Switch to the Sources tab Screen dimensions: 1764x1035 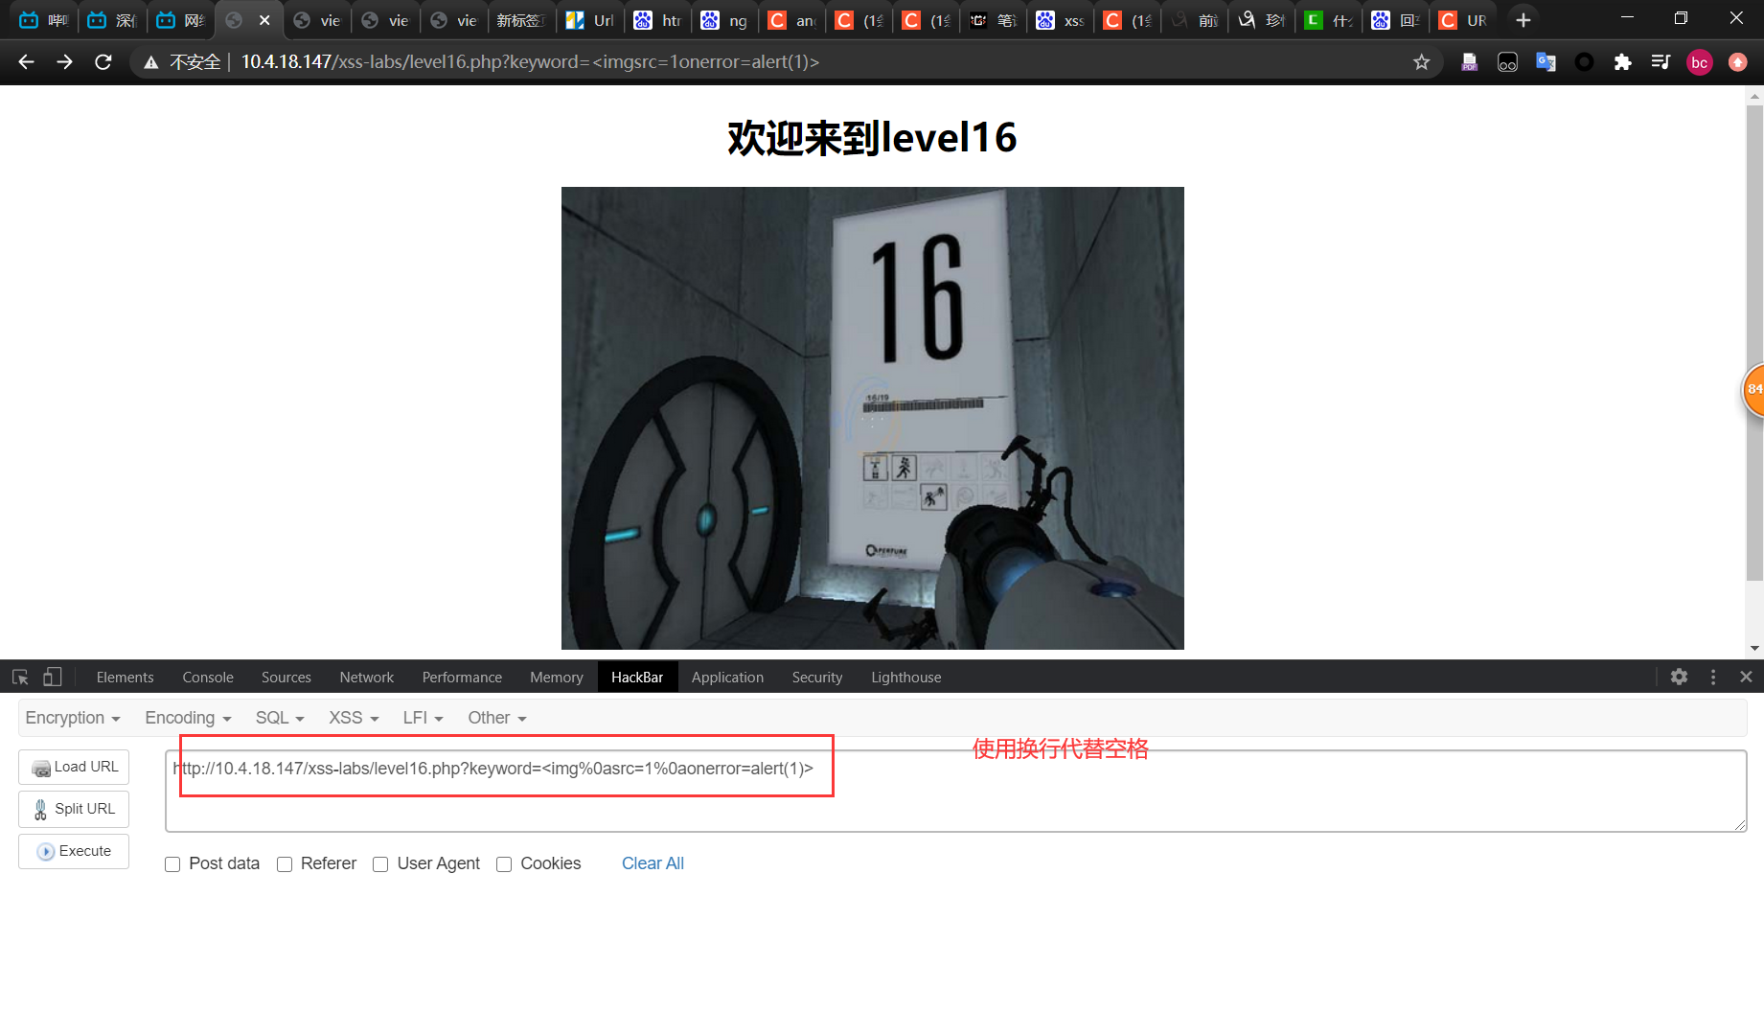[286, 678]
